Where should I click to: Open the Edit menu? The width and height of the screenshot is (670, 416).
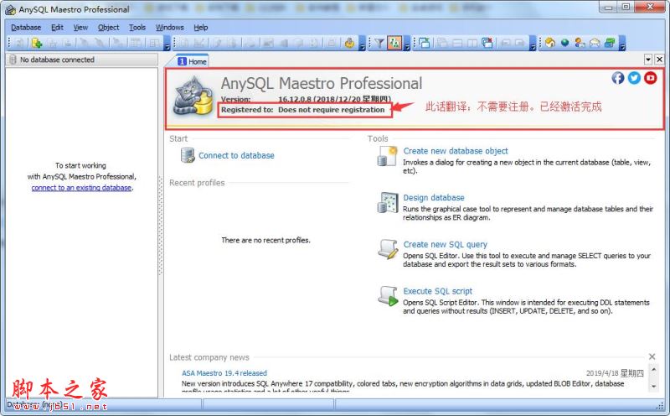click(57, 28)
